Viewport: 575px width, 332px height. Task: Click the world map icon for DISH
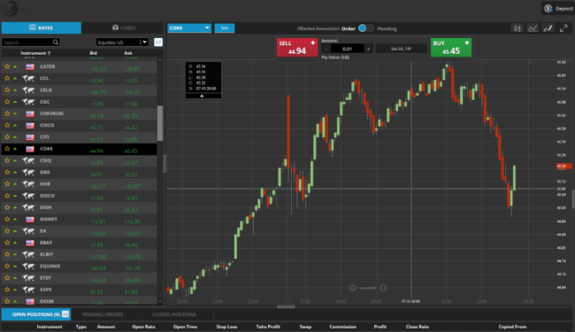tap(28, 207)
